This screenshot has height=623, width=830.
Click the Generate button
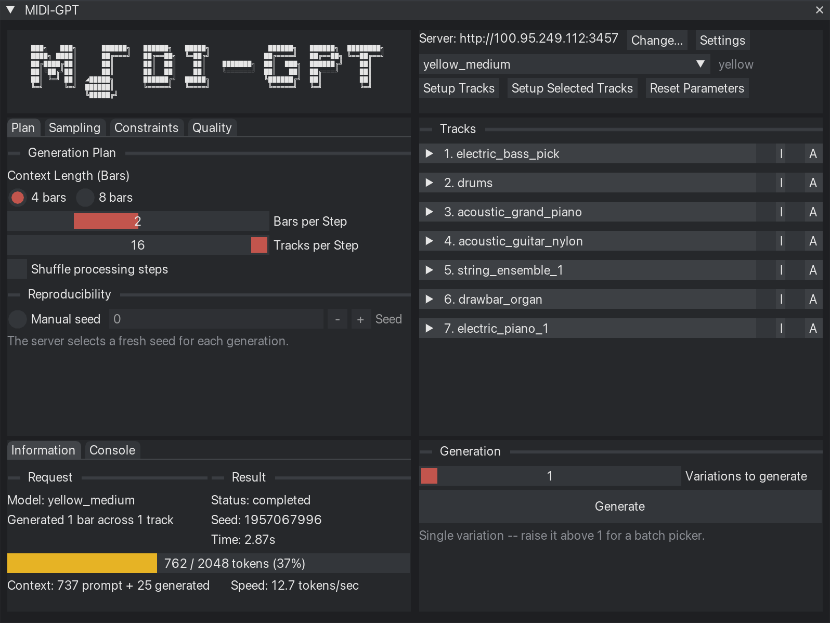[x=620, y=507]
